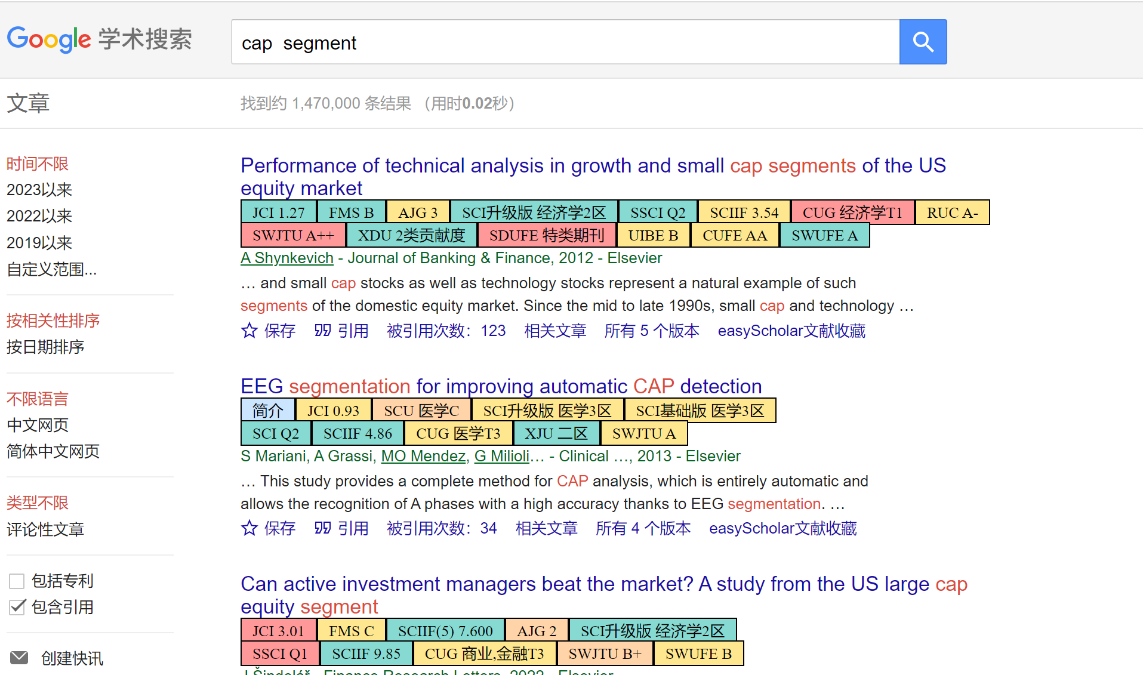Click the search box containing cap segment
The width and height of the screenshot is (1143, 675).
coord(565,42)
